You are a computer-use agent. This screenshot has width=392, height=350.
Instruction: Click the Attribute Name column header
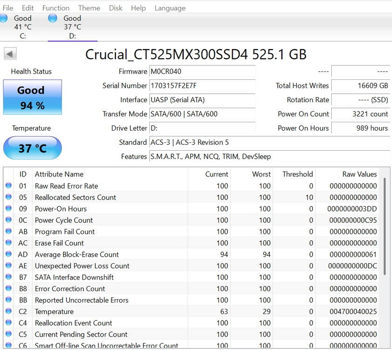point(110,174)
